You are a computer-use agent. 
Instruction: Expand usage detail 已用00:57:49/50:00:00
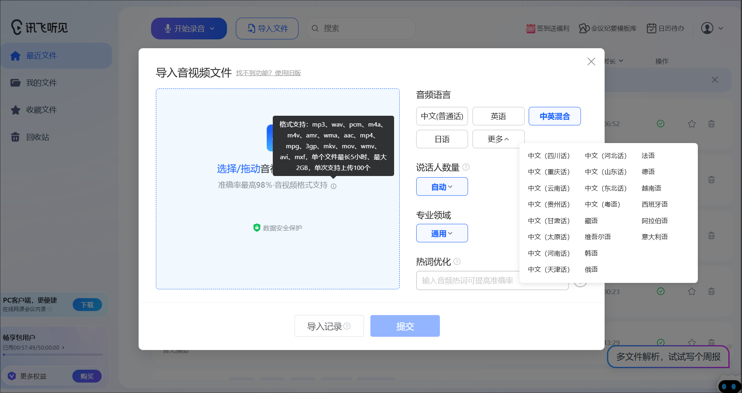click(34, 348)
